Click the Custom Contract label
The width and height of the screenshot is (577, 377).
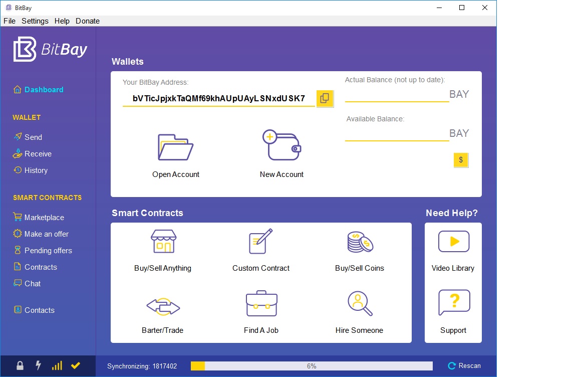pos(261,268)
